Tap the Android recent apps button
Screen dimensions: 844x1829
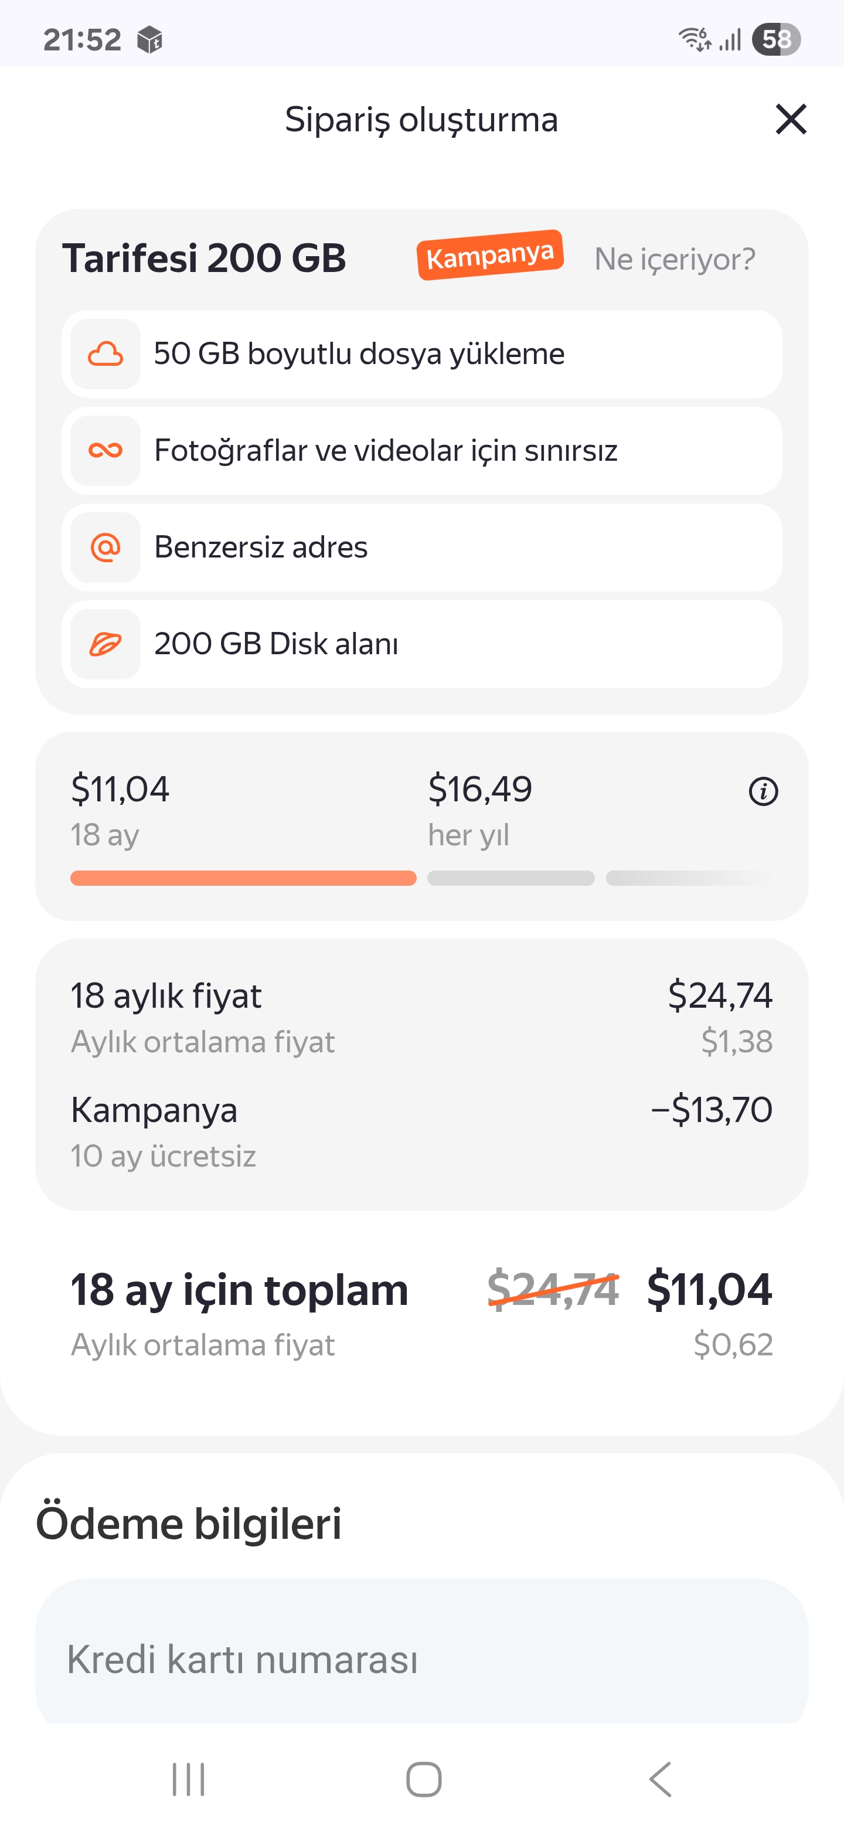point(188,1779)
